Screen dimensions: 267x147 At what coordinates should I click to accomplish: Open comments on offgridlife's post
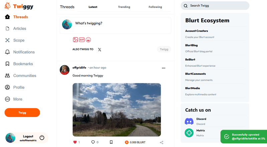click(93, 142)
